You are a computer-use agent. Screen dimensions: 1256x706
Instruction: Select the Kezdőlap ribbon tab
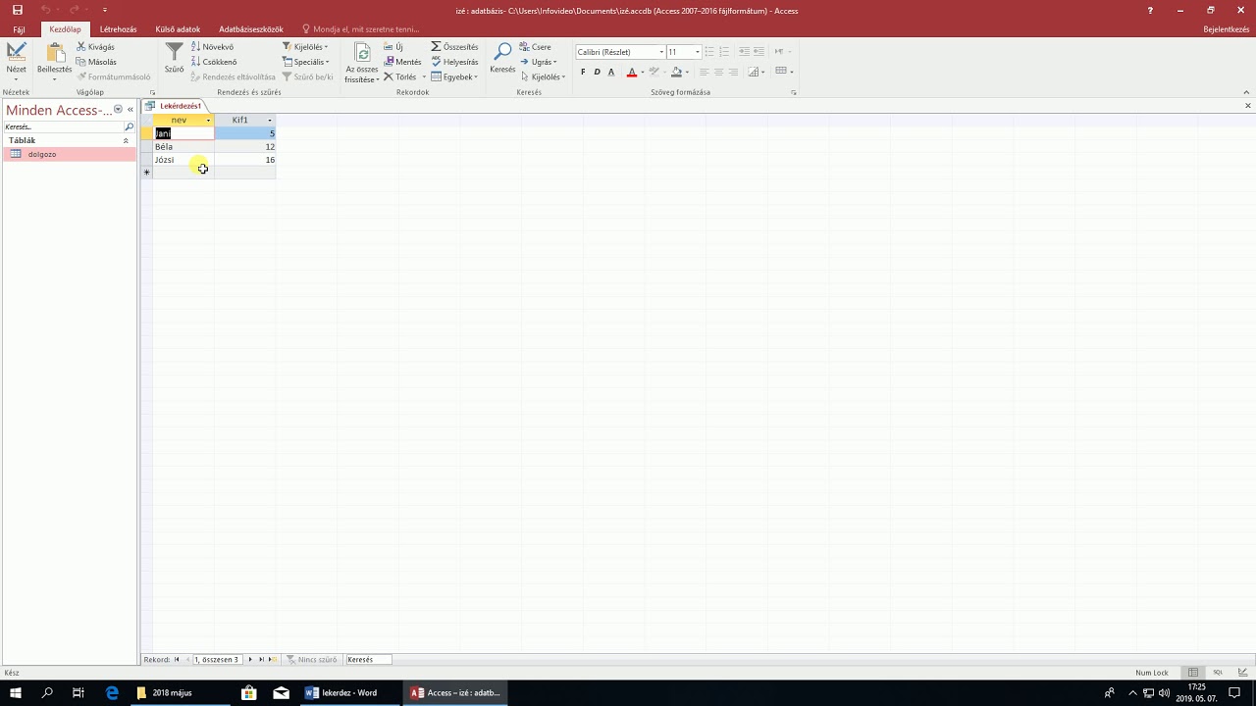pyautogui.click(x=65, y=29)
